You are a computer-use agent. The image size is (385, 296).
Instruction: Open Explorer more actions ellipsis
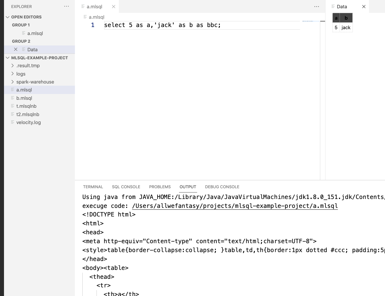(66, 6)
